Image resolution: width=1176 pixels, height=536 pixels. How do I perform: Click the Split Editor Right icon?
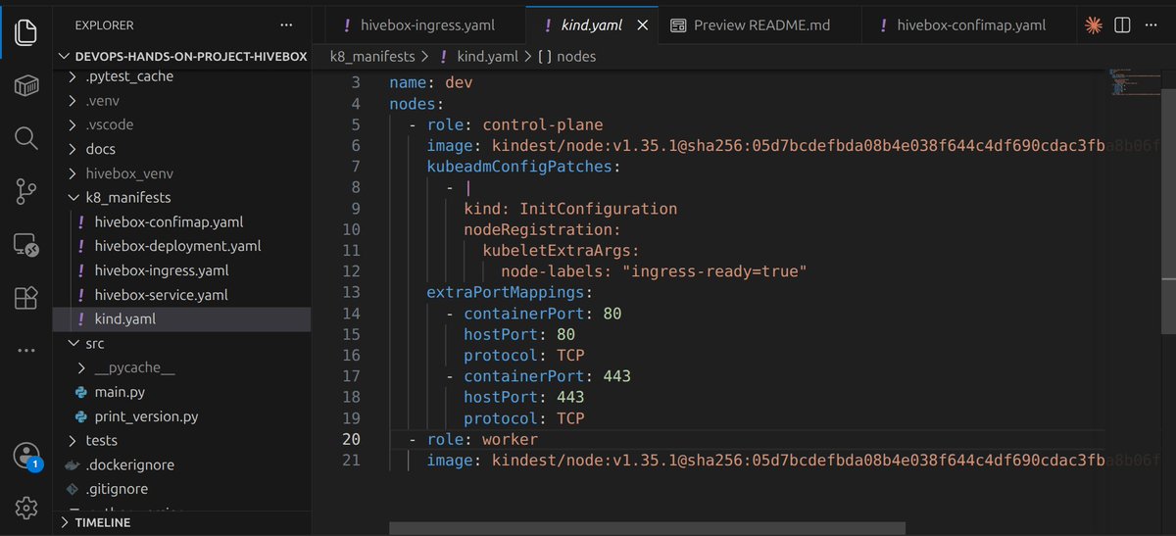tap(1123, 24)
